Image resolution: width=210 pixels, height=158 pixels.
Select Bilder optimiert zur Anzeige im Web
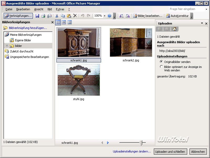tap(161, 67)
